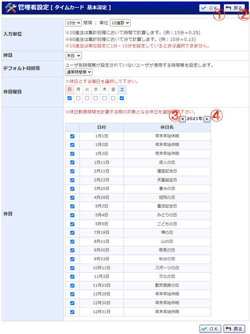
Task: Click the OK button in the header
Action: click(210, 8)
